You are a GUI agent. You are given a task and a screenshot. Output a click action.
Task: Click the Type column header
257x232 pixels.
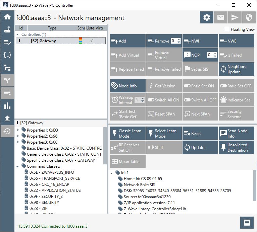click(x=52, y=28)
